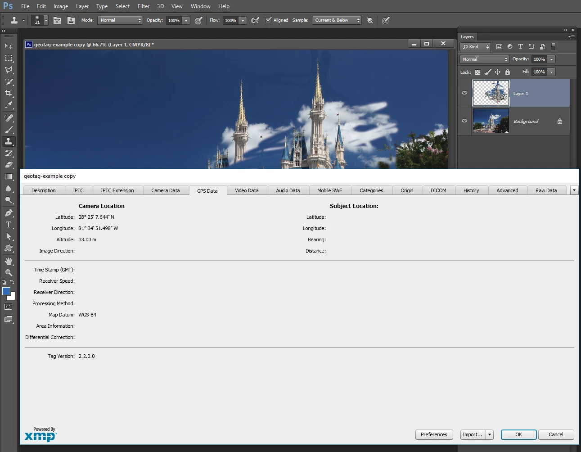Click the Import… button
The image size is (581, 452).
point(473,434)
